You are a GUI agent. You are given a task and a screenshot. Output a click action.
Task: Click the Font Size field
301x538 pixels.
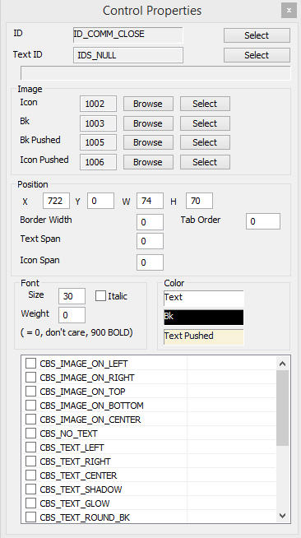click(x=72, y=296)
